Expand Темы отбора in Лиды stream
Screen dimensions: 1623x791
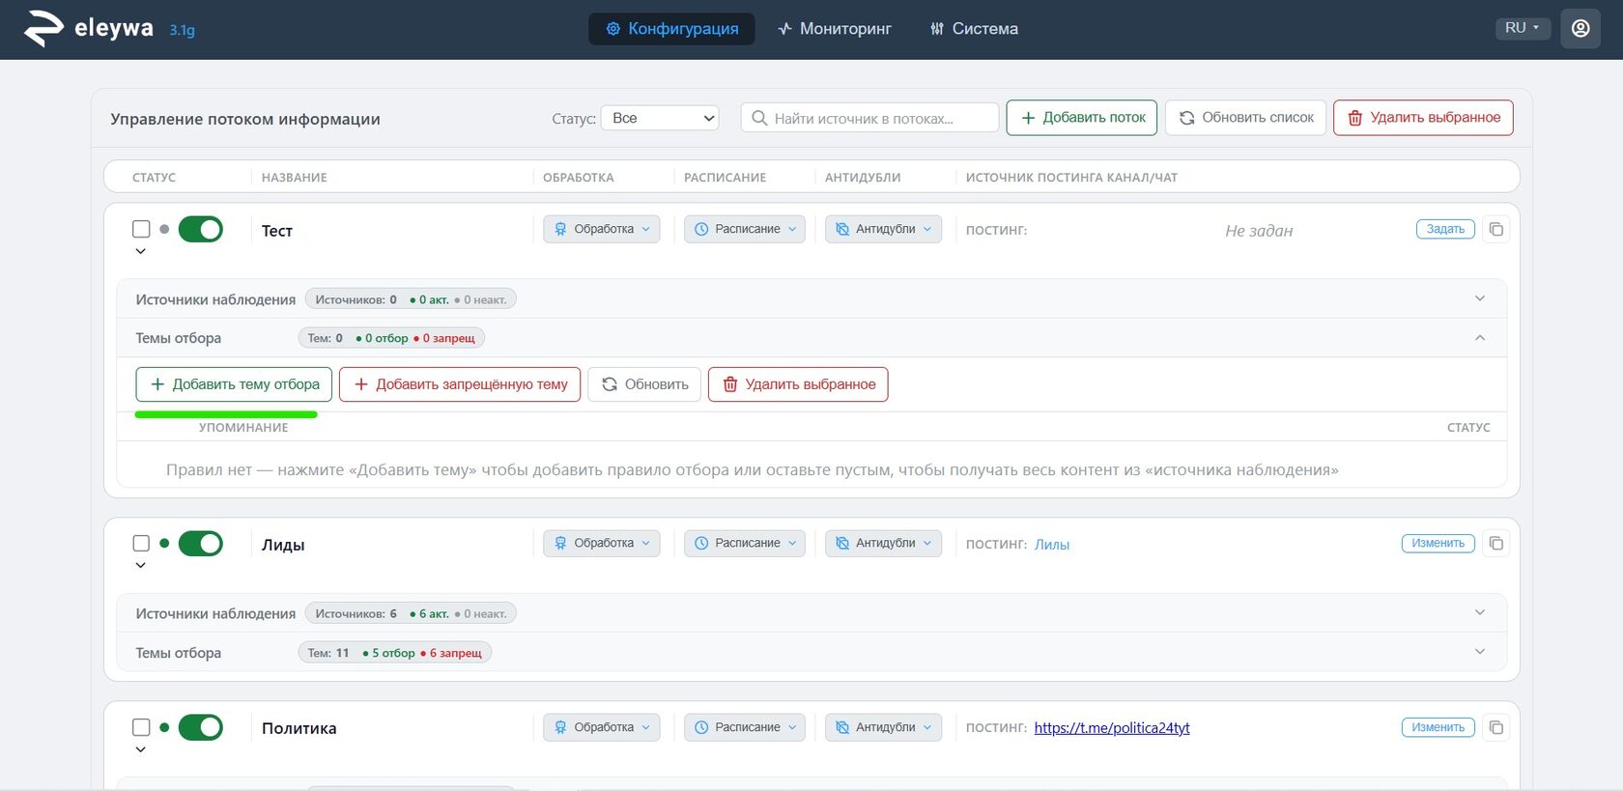1479,652
